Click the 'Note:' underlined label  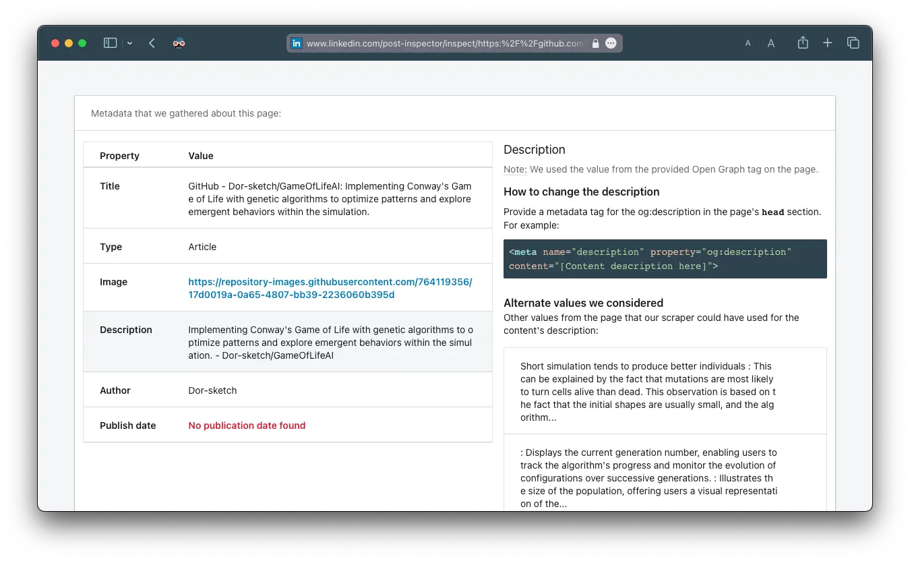click(x=515, y=169)
